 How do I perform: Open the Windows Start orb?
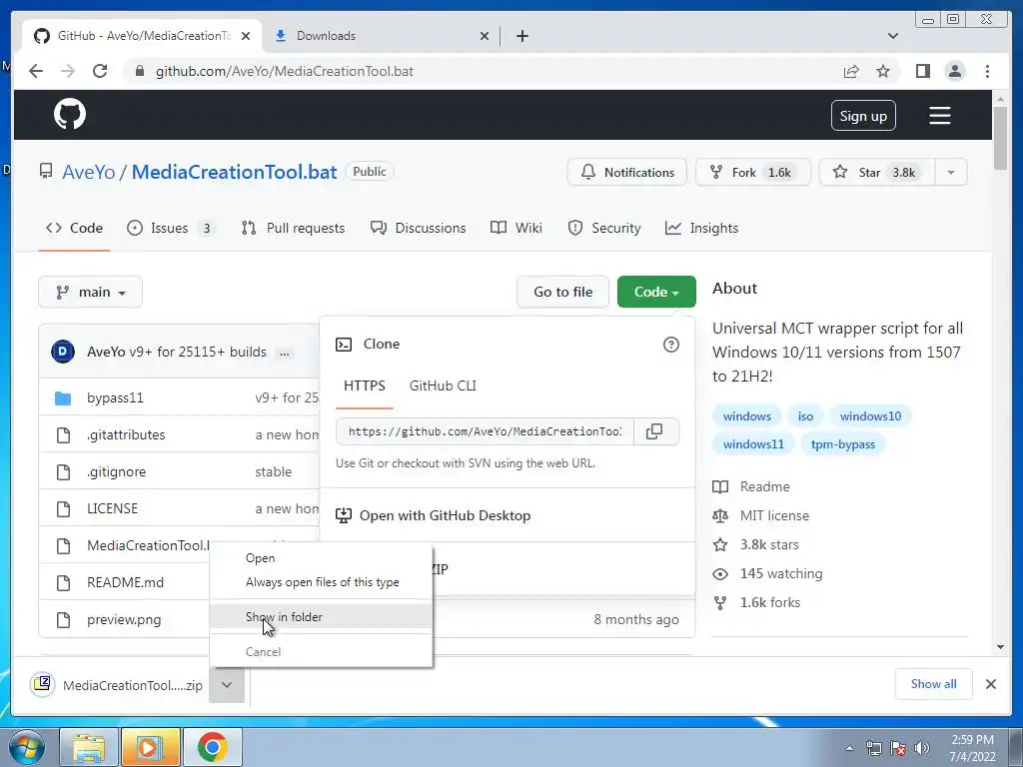pos(26,747)
